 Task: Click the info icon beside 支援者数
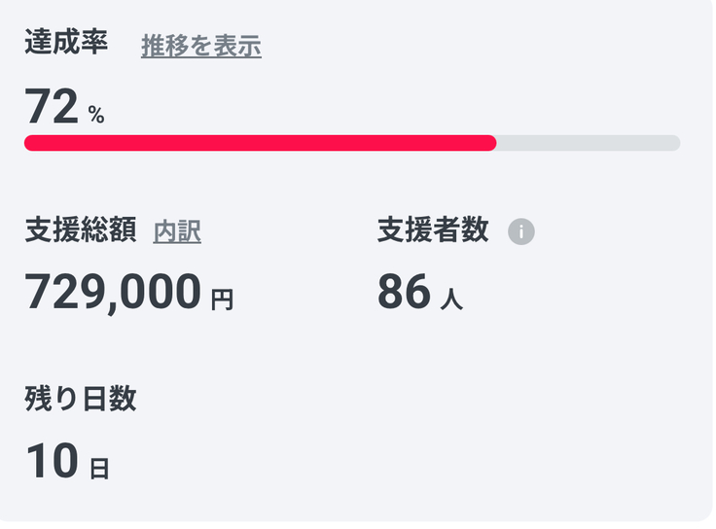[x=521, y=231]
